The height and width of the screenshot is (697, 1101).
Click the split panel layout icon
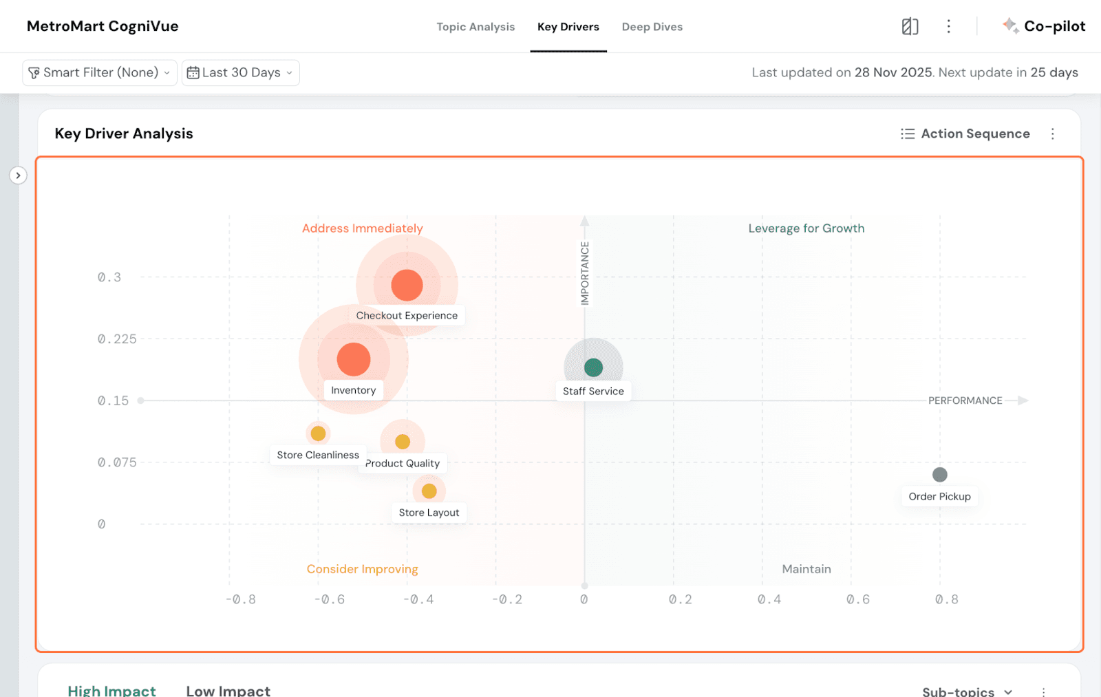910,27
